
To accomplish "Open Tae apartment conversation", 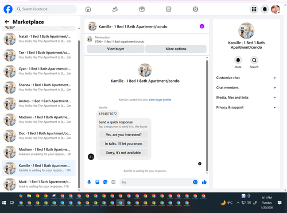I will click(38, 55).
